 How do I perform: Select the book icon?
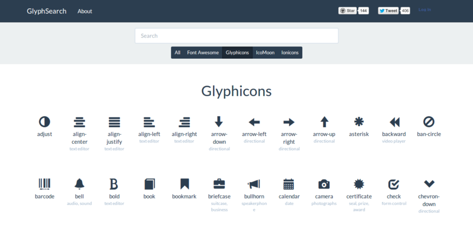click(150, 184)
